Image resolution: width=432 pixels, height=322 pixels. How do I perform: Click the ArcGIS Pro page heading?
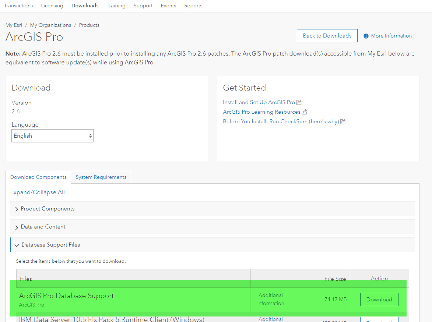(34, 37)
